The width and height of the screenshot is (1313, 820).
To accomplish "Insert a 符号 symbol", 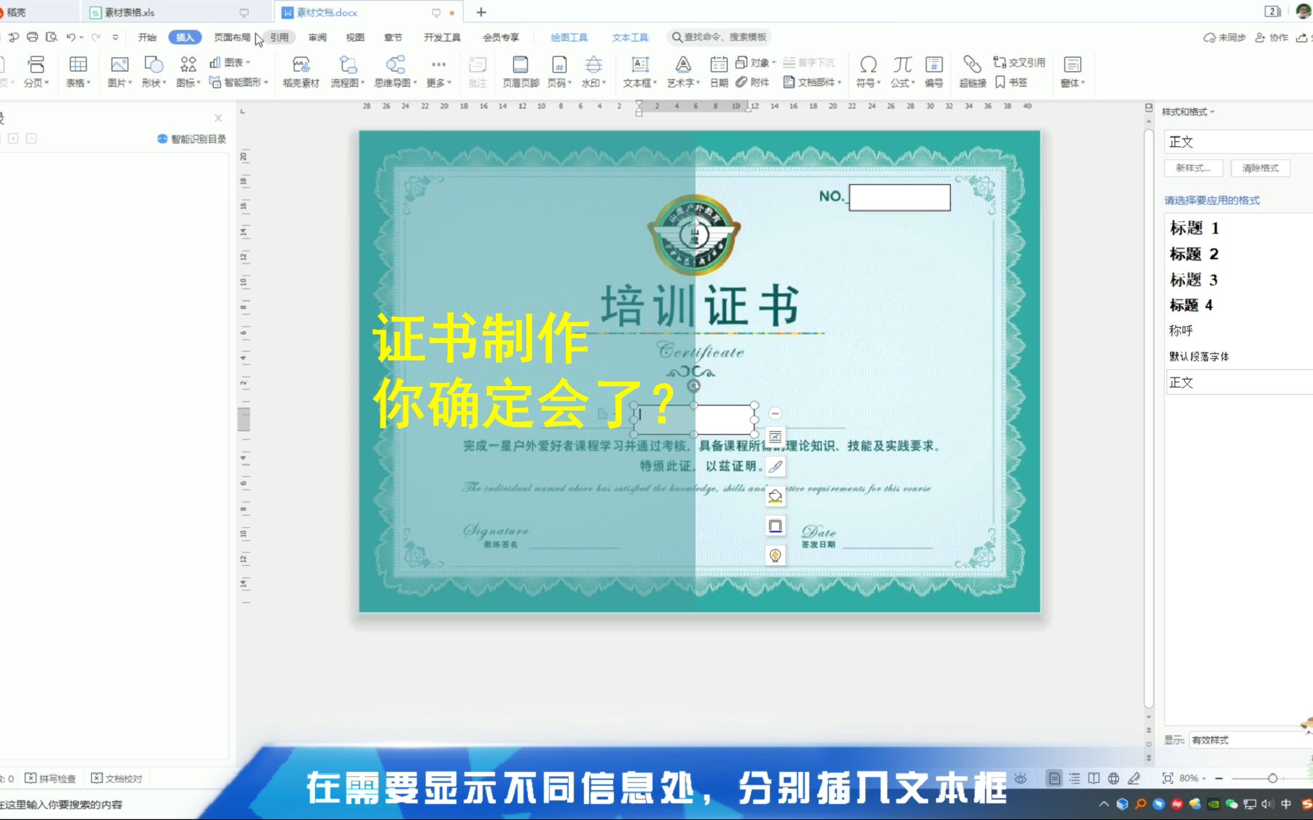I will (x=868, y=71).
